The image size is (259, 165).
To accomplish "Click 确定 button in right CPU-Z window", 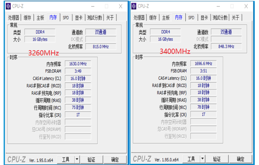I will click(240, 159).
